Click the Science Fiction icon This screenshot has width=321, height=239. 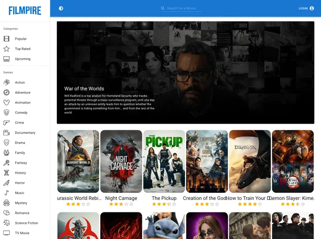click(7, 223)
